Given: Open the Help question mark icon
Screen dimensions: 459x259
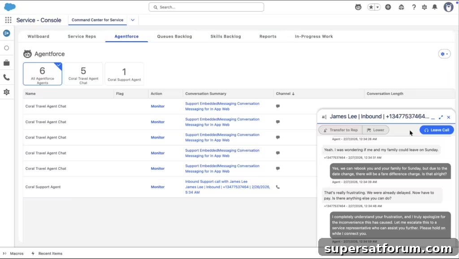Looking at the screenshot, I should tap(414, 7).
